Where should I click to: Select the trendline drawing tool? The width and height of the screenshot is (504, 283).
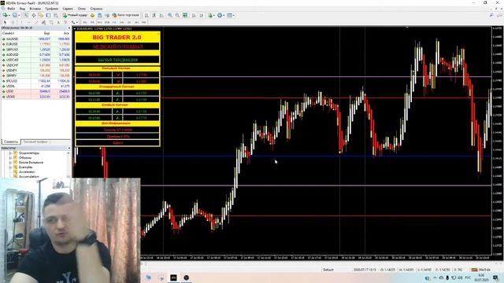[36, 22]
